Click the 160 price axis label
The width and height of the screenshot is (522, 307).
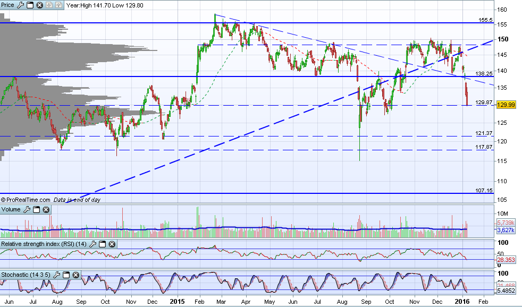[502, 10]
